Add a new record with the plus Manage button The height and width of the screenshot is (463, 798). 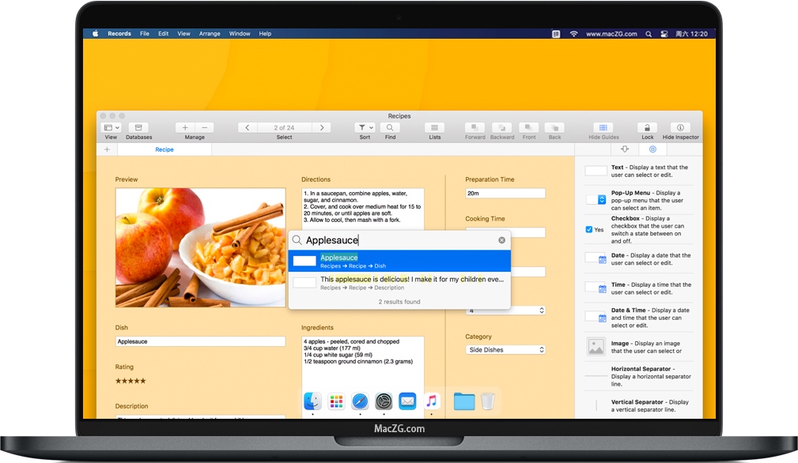click(x=185, y=127)
